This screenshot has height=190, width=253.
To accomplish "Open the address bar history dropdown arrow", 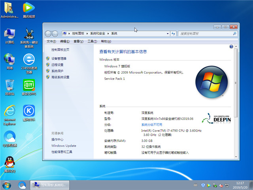I will pos(168,34).
